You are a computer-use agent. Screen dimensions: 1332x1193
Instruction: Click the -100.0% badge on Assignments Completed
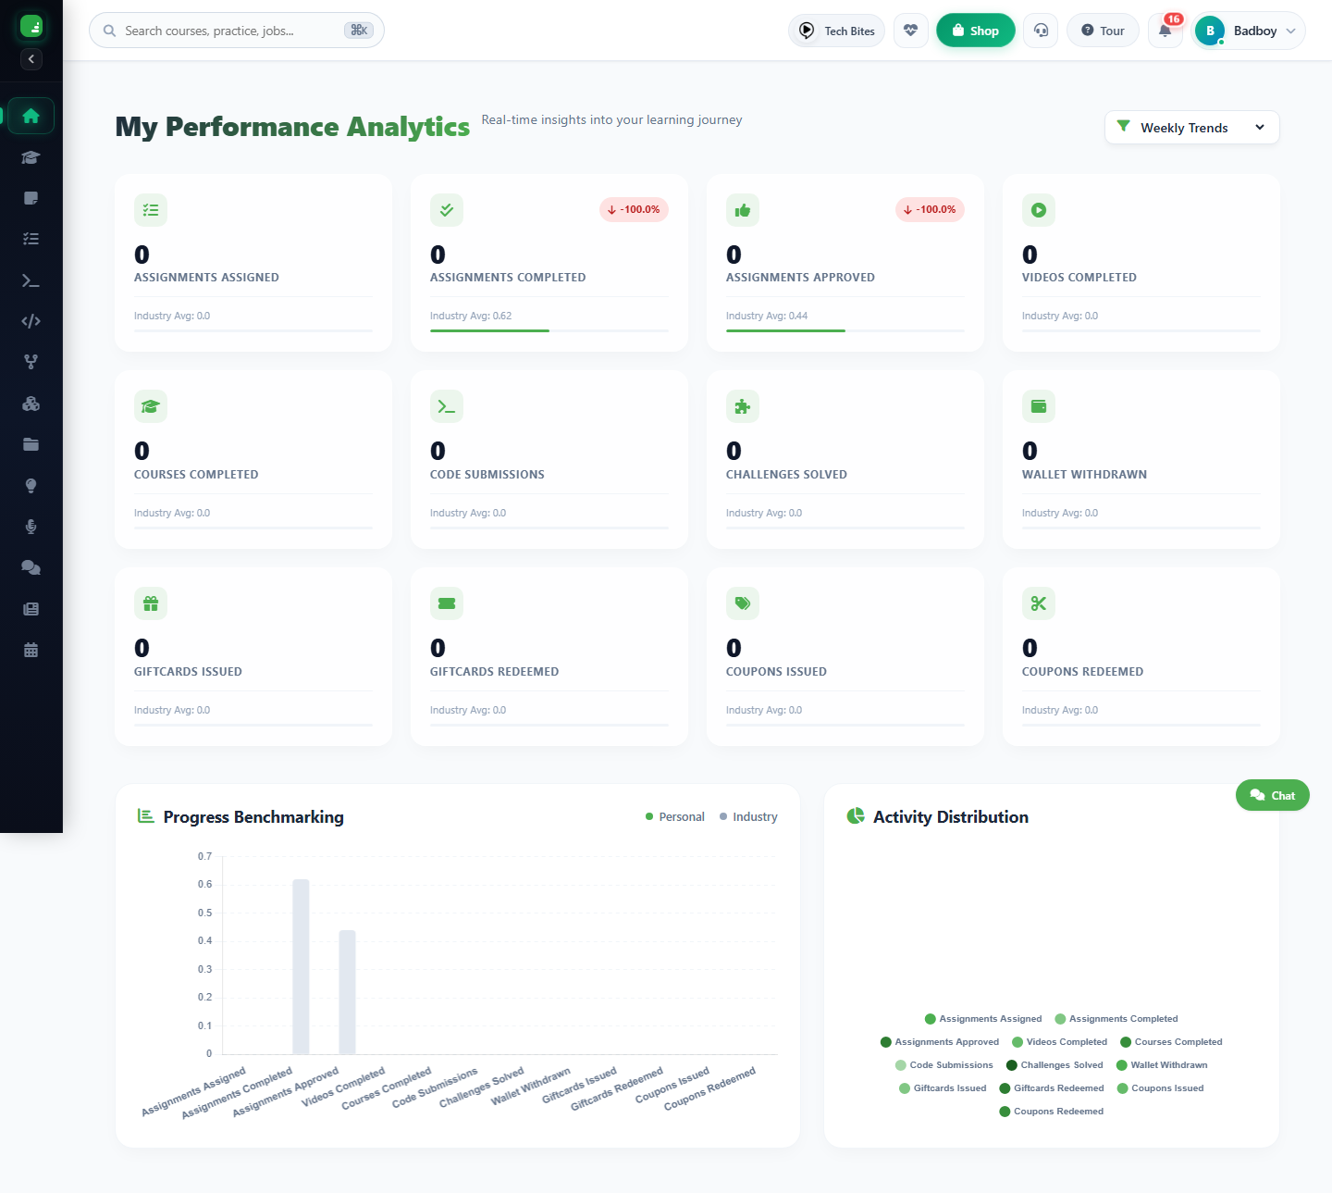634,209
